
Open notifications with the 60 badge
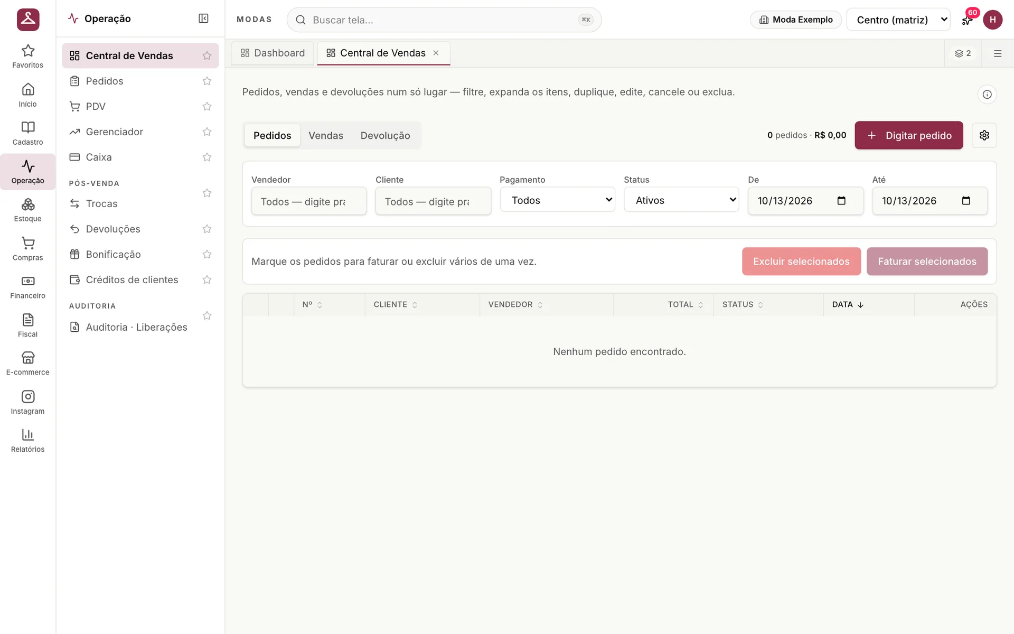click(x=968, y=20)
